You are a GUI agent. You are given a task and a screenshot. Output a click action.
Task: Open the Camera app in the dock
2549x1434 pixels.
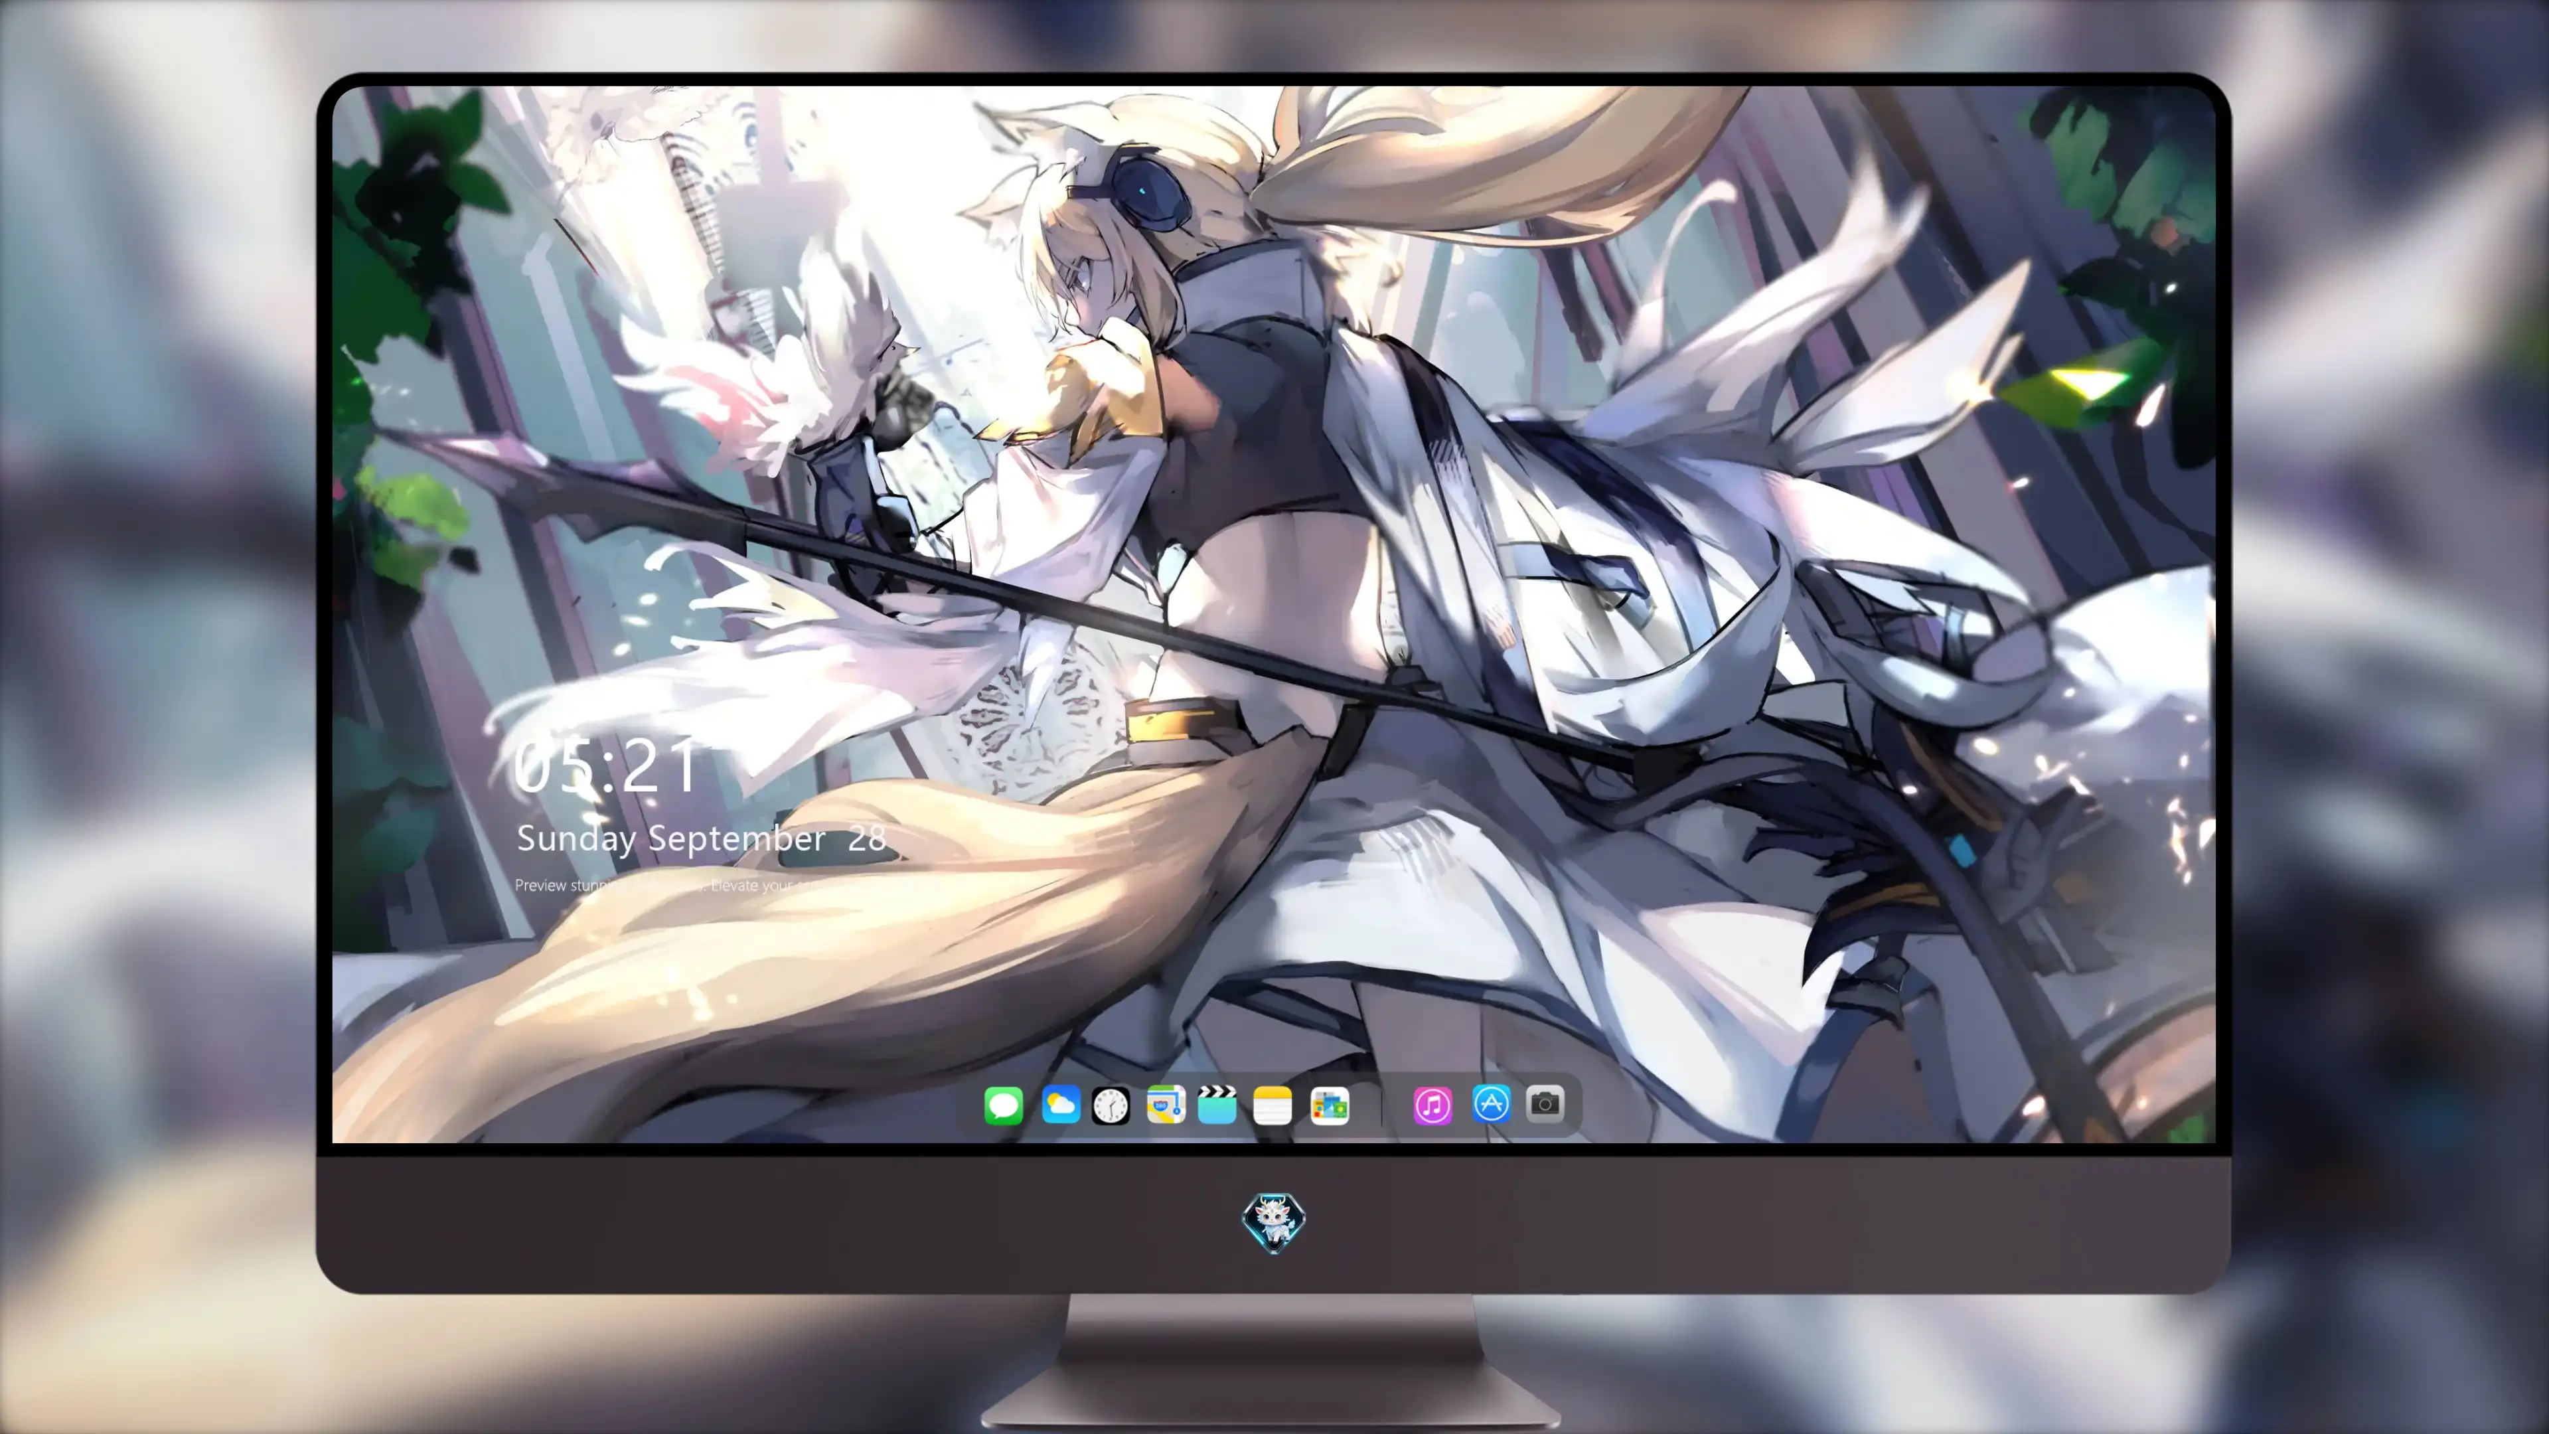point(1545,1103)
